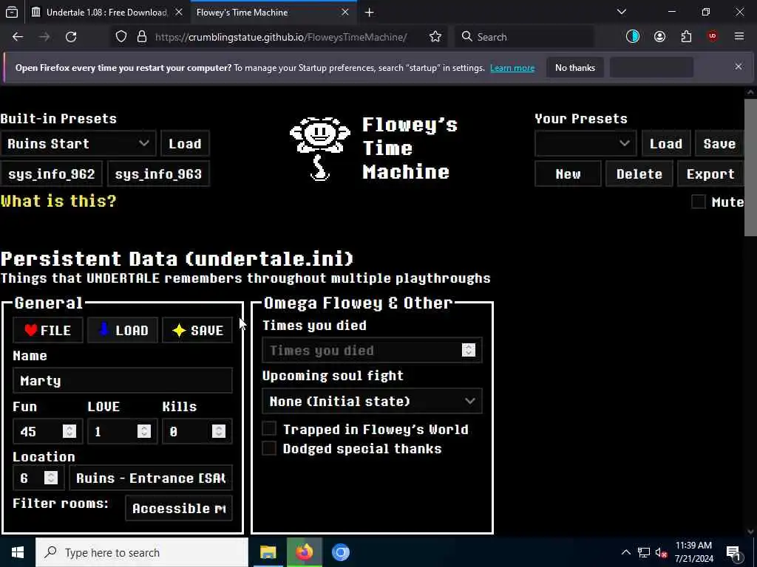This screenshot has height=567, width=757.
Task: Dismiss the startup notification bar
Action: [739, 66]
